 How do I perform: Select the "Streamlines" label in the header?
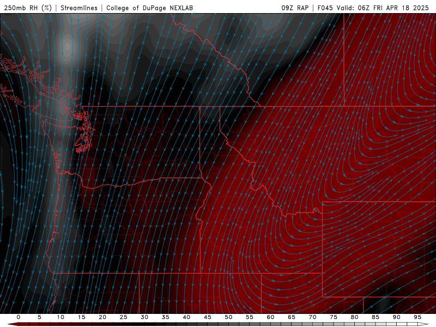point(79,8)
